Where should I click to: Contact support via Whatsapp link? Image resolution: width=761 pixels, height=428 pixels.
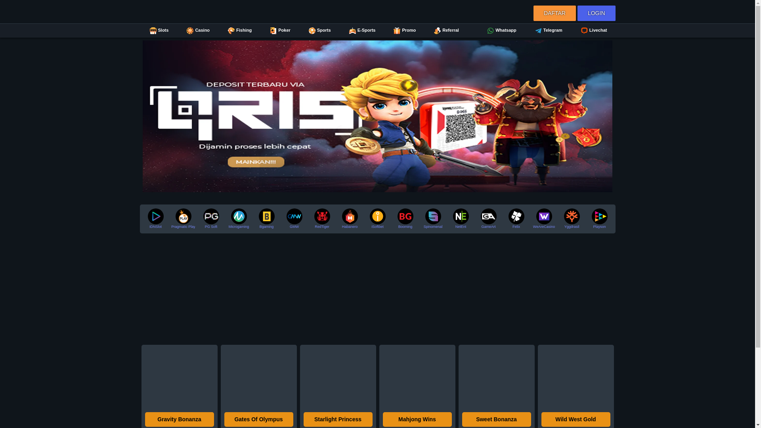501,31
